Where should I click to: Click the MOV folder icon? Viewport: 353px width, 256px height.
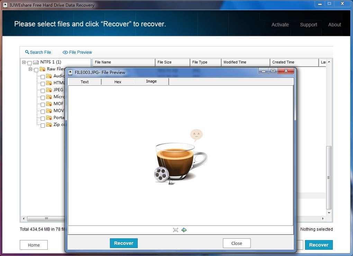(x=49, y=111)
